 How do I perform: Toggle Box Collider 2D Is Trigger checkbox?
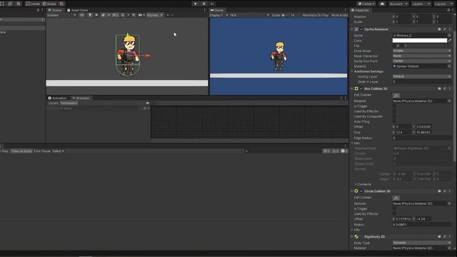click(x=394, y=106)
